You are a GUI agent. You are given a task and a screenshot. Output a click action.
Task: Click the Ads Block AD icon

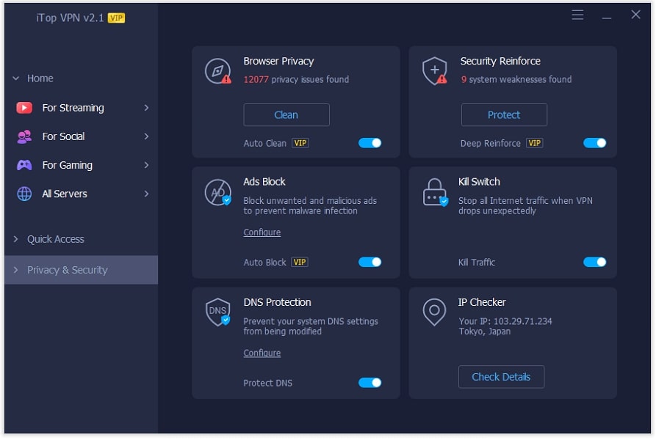pos(217,192)
